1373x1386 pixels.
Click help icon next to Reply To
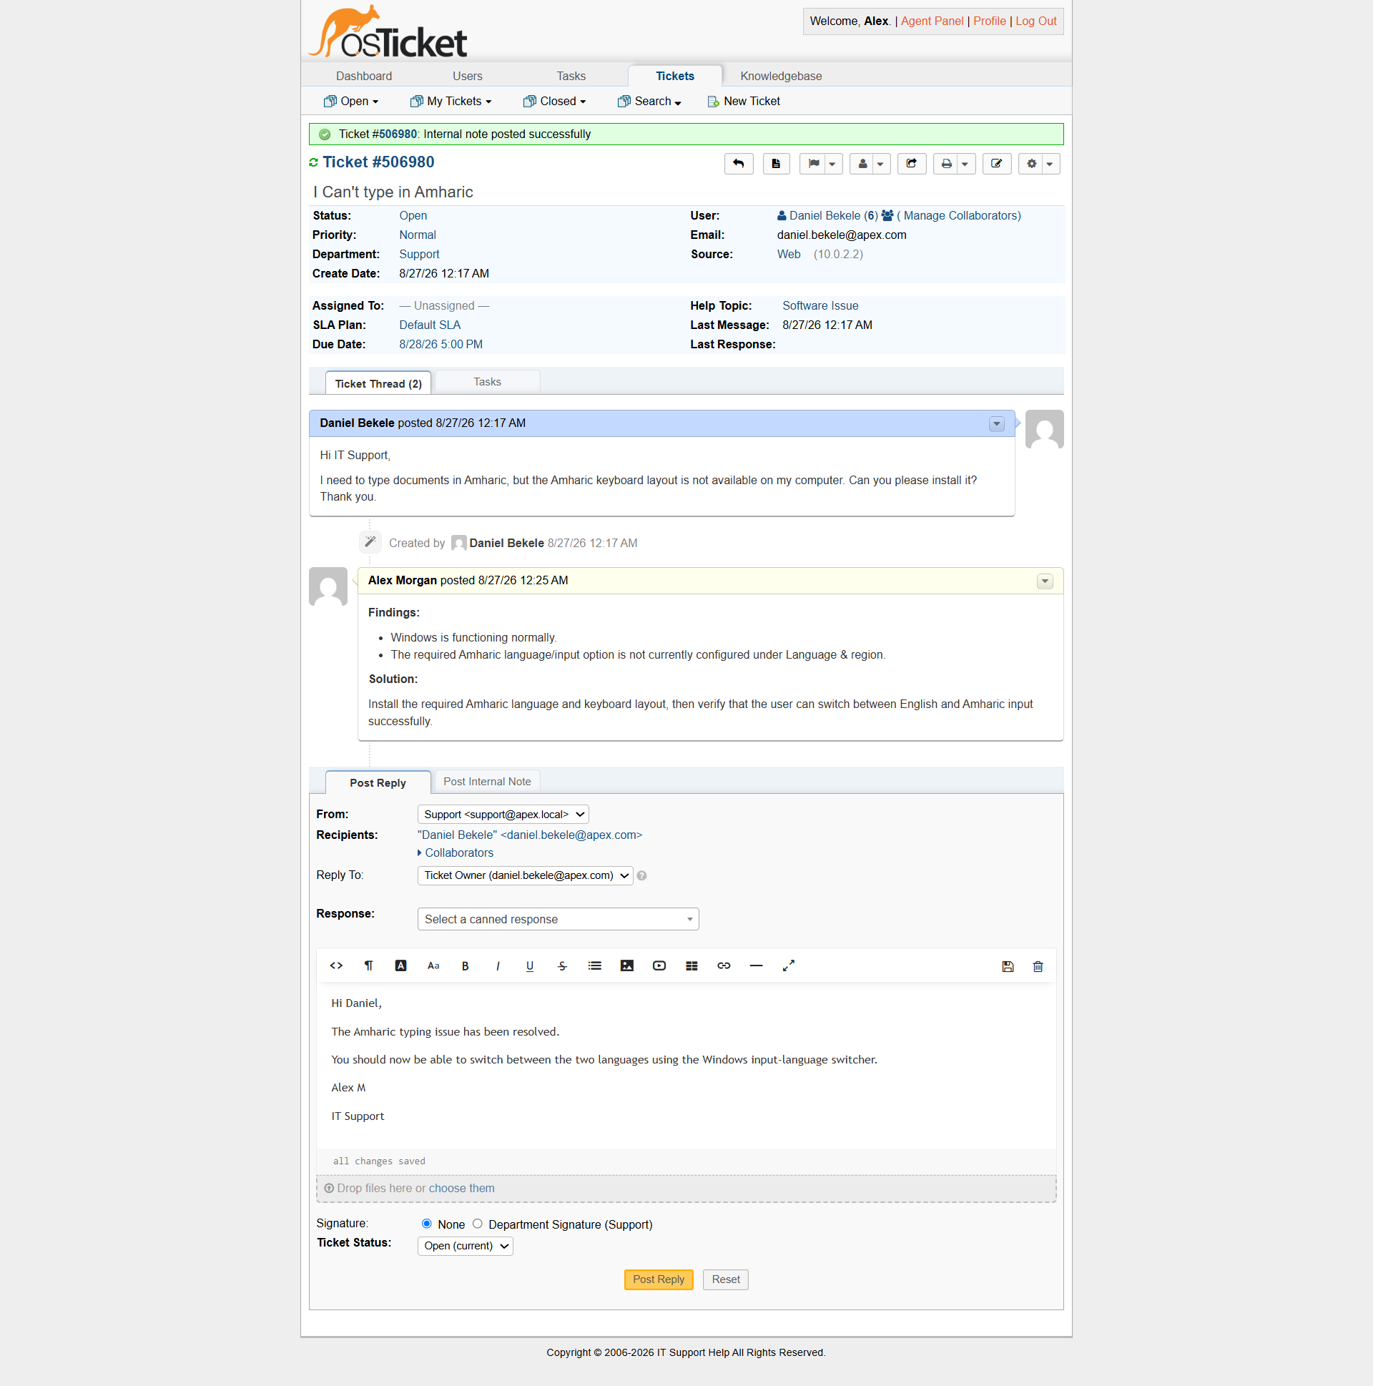(x=642, y=875)
